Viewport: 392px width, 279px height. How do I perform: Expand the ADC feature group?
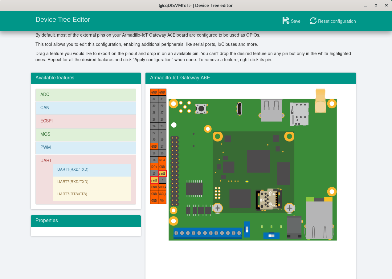pos(86,95)
